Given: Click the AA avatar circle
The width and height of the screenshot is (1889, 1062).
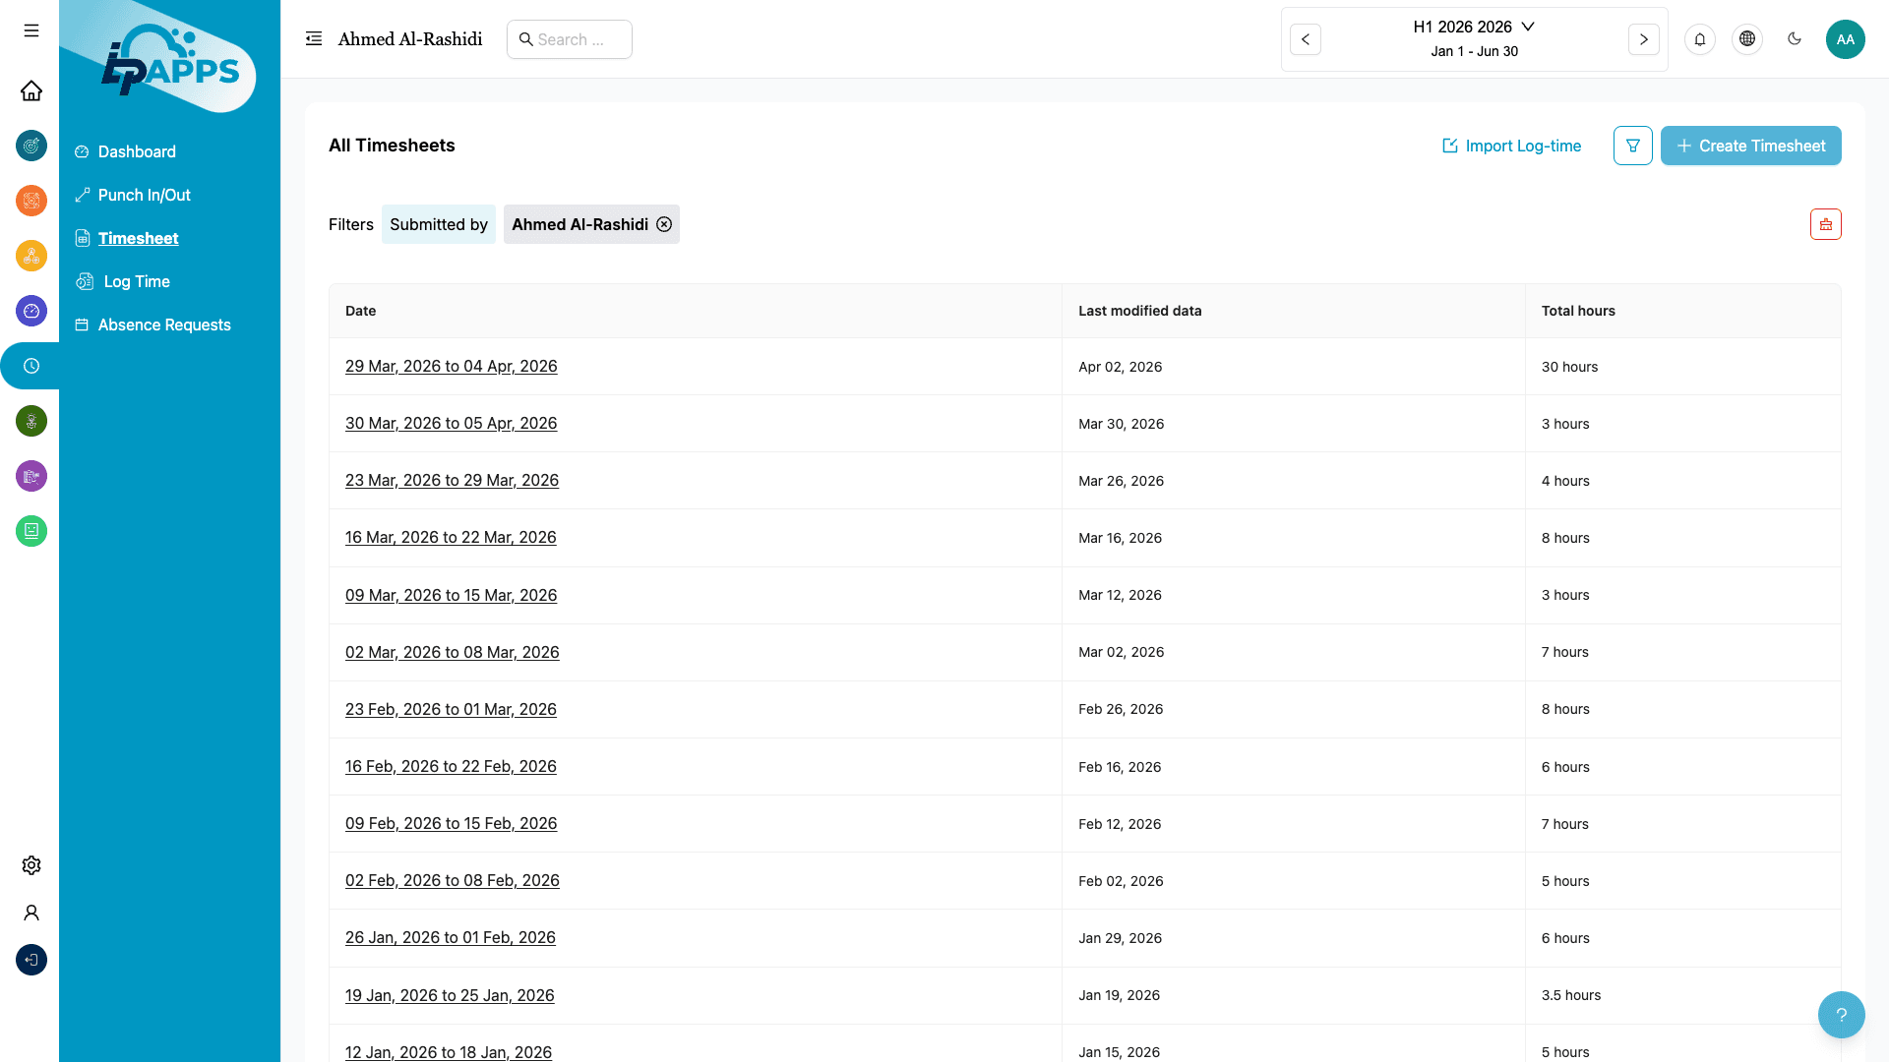Looking at the screenshot, I should click(x=1846, y=39).
